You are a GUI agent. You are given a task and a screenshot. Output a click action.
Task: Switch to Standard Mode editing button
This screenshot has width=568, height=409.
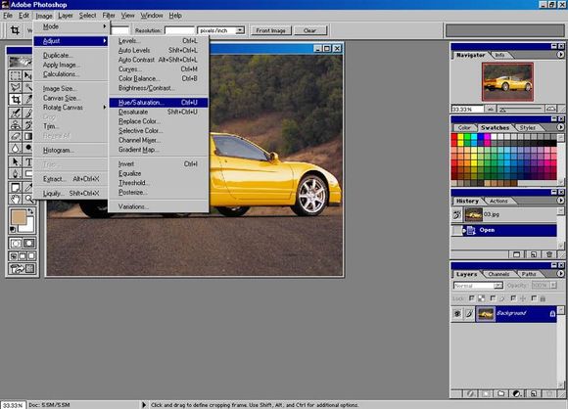coord(16,244)
